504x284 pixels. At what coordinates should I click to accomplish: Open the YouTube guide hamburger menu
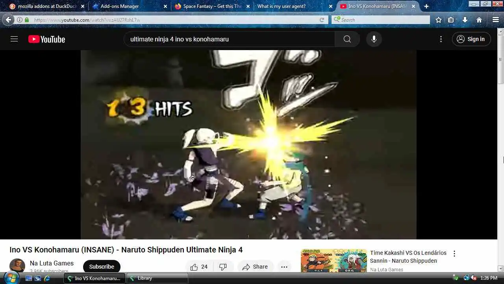14,39
